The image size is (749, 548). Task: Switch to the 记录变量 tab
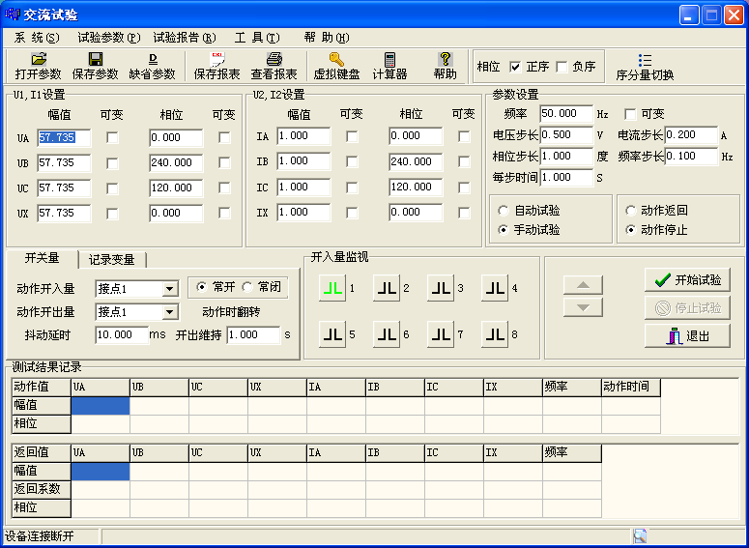pos(112,260)
